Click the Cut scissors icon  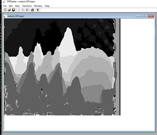pyautogui.click(x=19, y=10)
